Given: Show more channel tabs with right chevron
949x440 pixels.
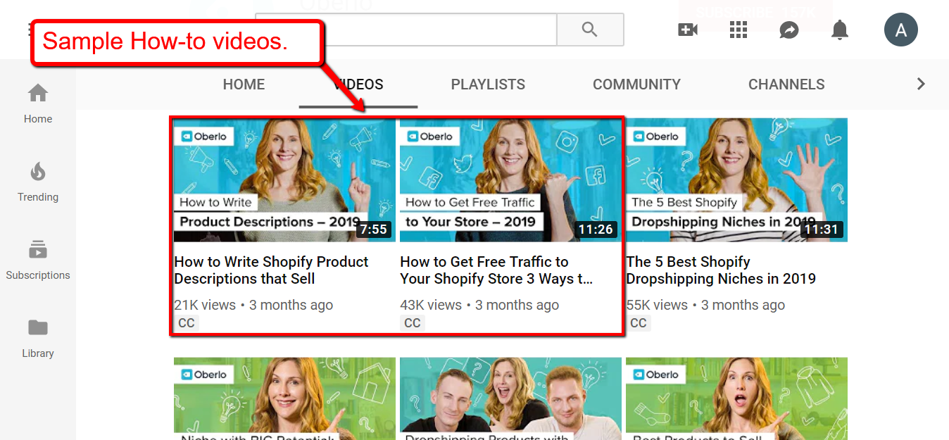Looking at the screenshot, I should [x=921, y=84].
